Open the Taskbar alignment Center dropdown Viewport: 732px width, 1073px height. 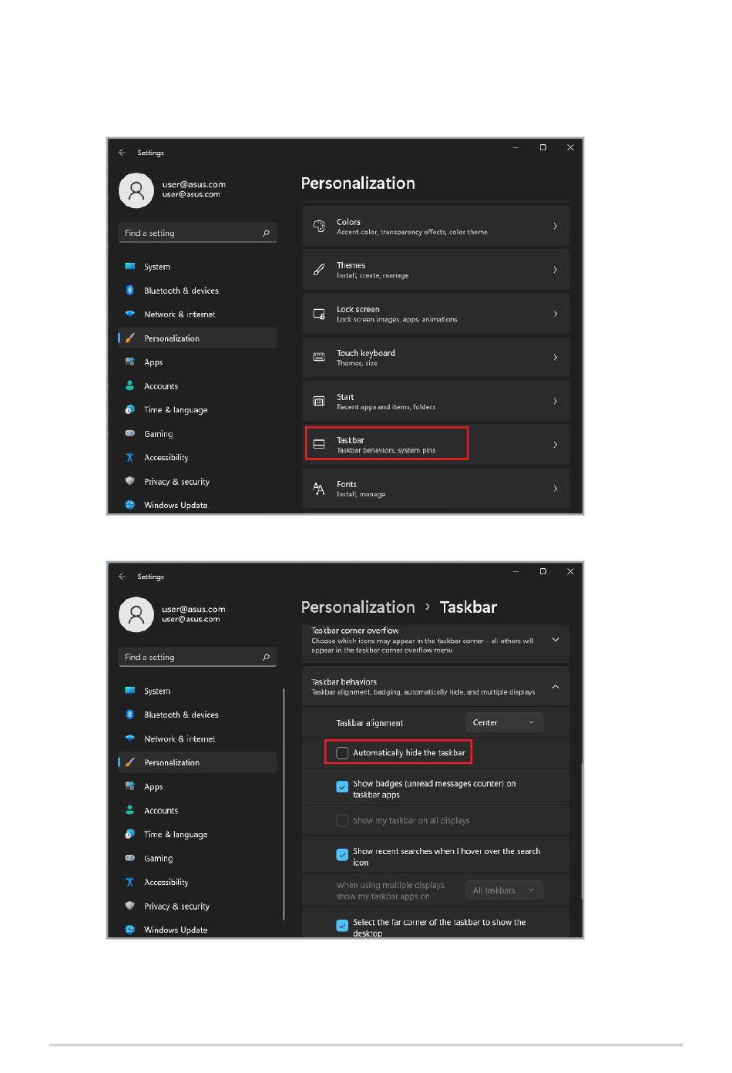tap(505, 722)
